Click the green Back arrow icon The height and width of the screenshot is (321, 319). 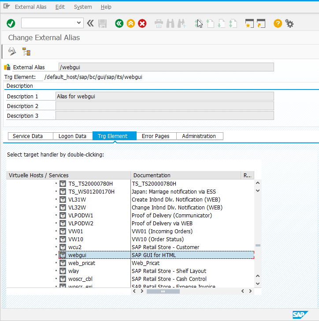119,23
